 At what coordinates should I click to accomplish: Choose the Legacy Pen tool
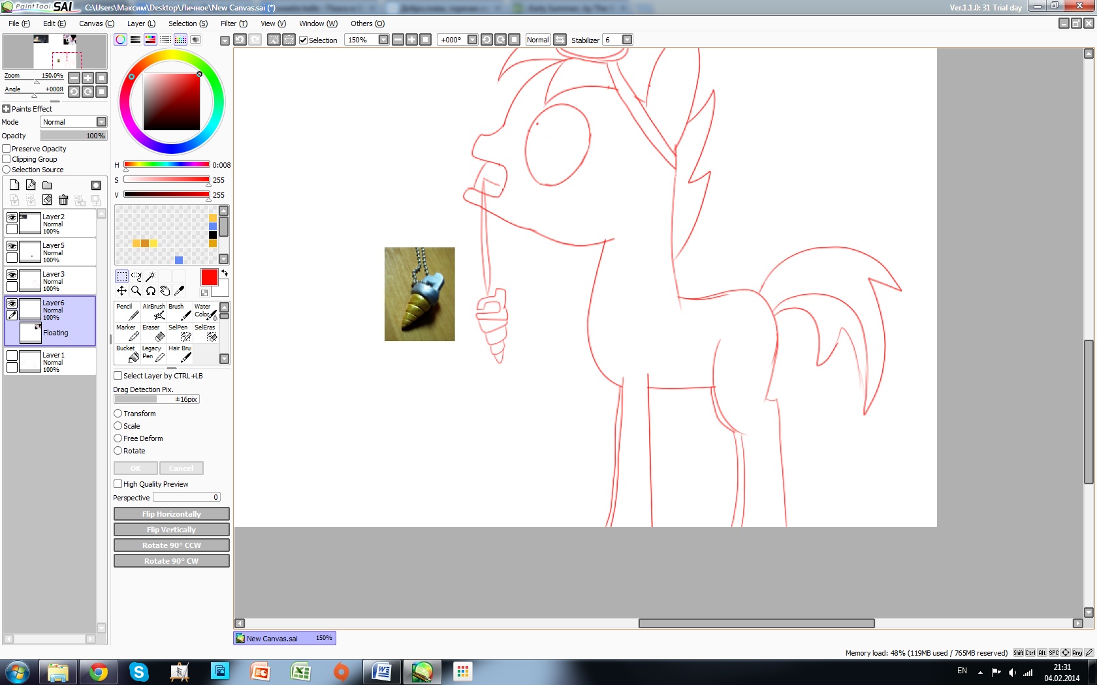click(153, 354)
